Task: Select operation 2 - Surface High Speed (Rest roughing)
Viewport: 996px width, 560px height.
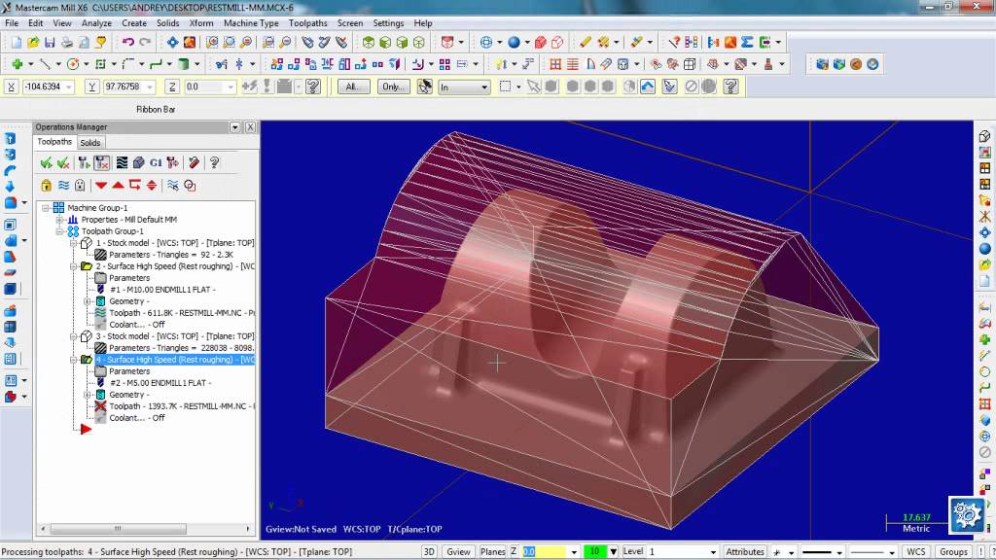Action: [175, 266]
